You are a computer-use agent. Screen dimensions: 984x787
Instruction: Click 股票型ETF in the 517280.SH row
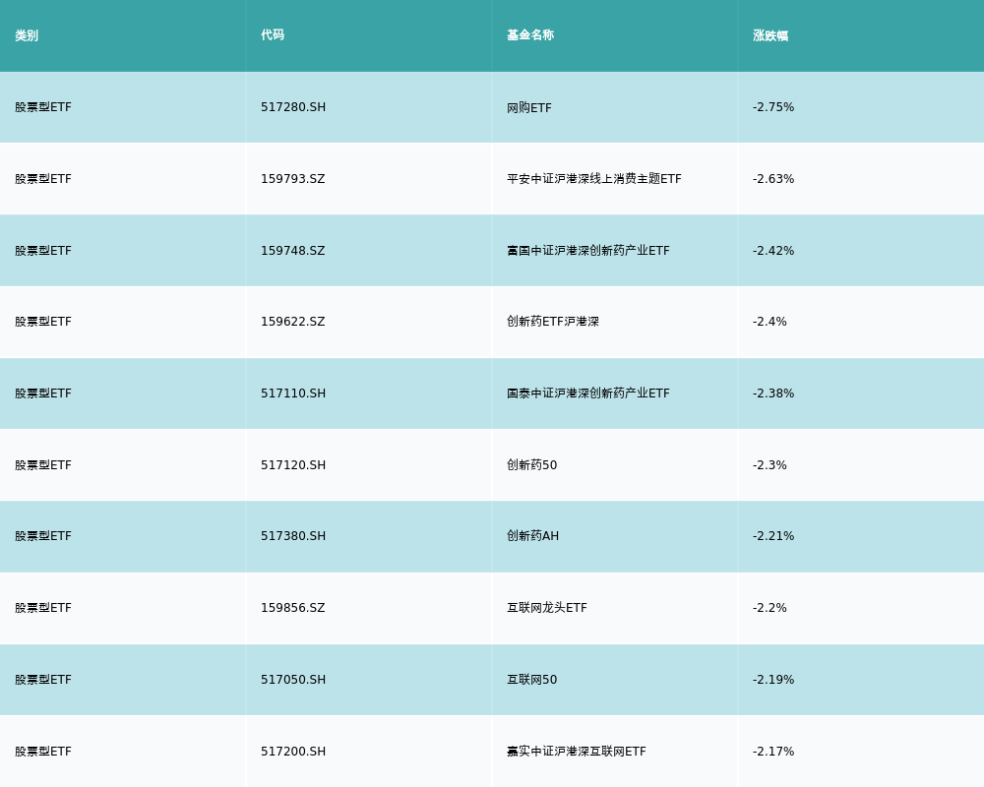[x=43, y=107]
